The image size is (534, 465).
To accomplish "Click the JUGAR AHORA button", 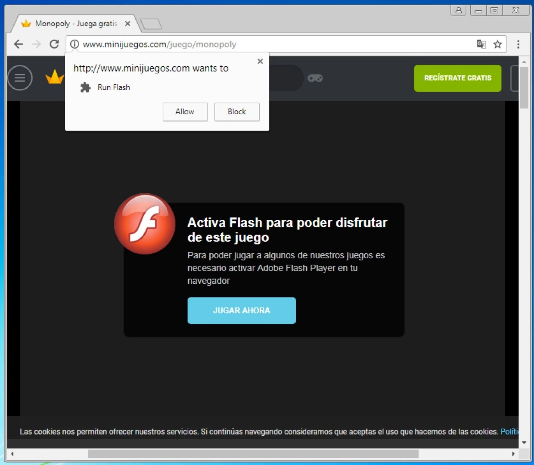I will click(x=242, y=310).
